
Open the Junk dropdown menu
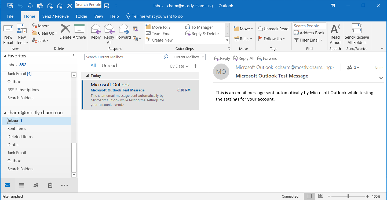point(40,40)
